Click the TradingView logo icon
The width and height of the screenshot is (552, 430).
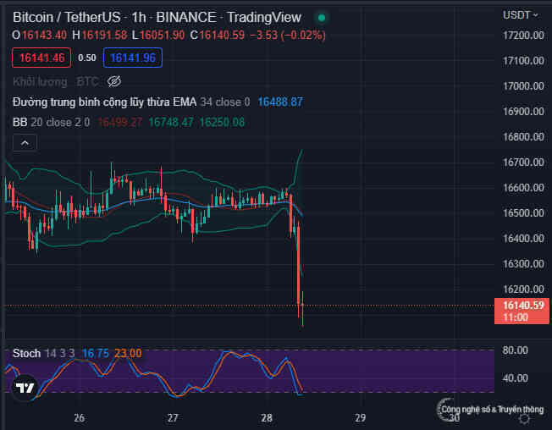point(25,388)
